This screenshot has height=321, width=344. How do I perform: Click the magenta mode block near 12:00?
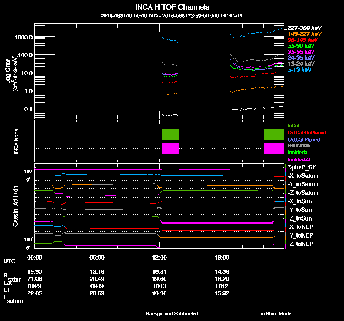[170, 149]
